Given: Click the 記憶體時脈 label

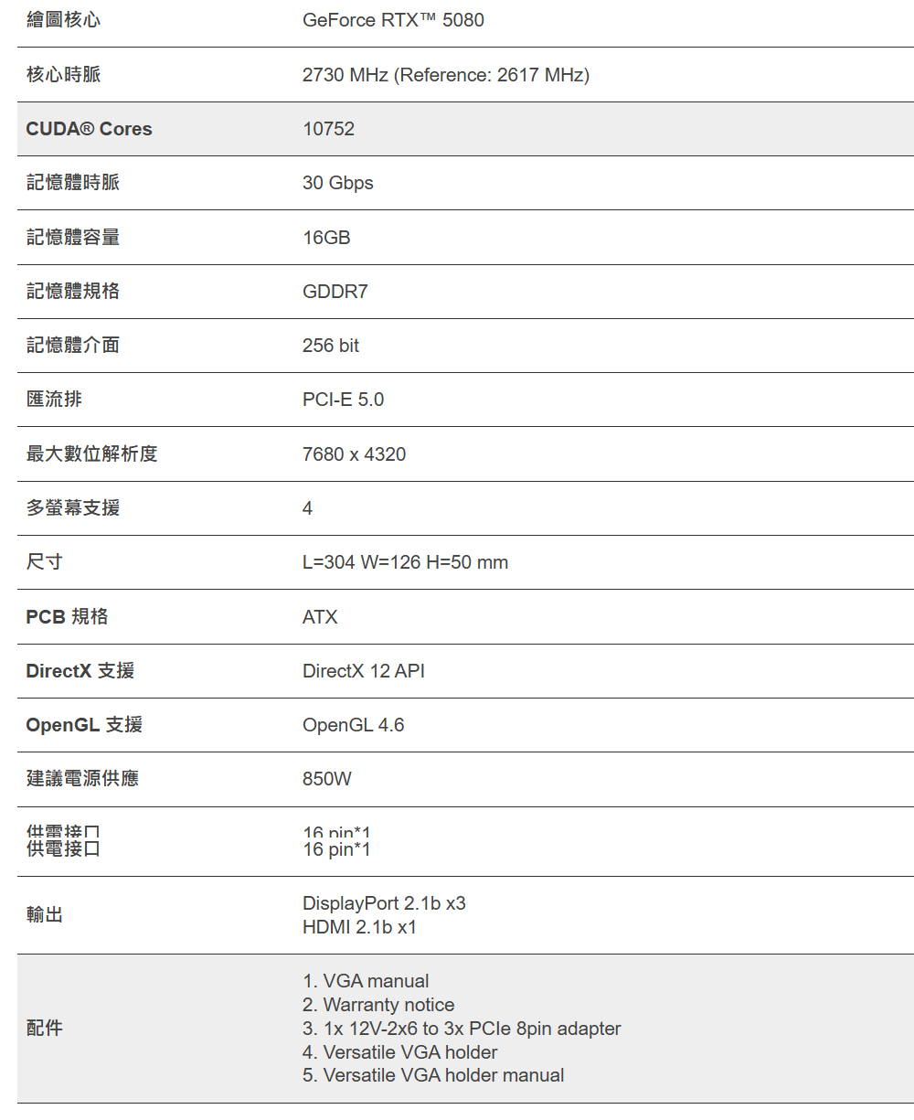Looking at the screenshot, I should pyautogui.click(x=72, y=183).
